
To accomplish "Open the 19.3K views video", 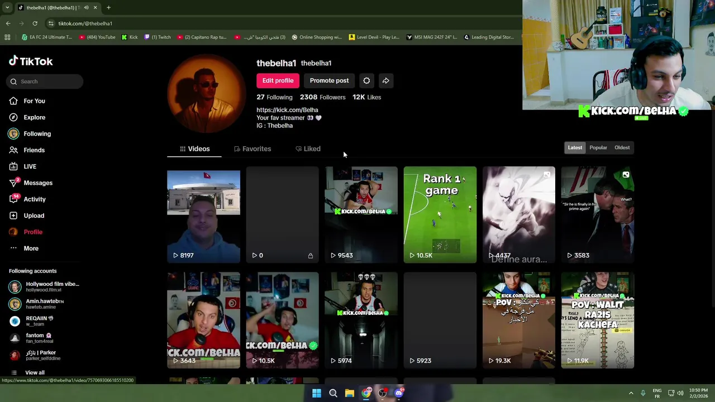I will pos(519,320).
